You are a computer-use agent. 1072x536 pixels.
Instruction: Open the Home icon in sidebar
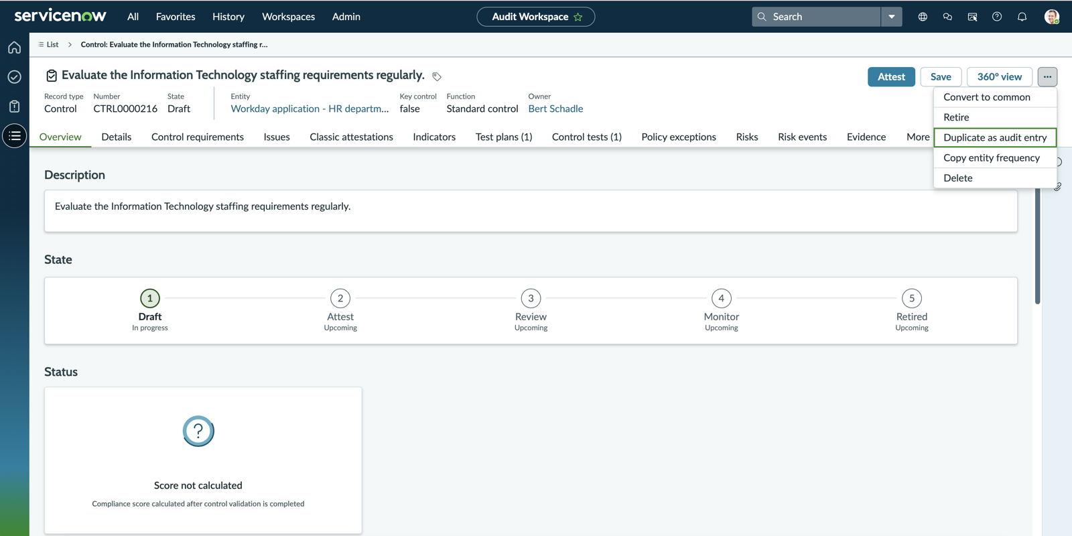pos(14,48)
